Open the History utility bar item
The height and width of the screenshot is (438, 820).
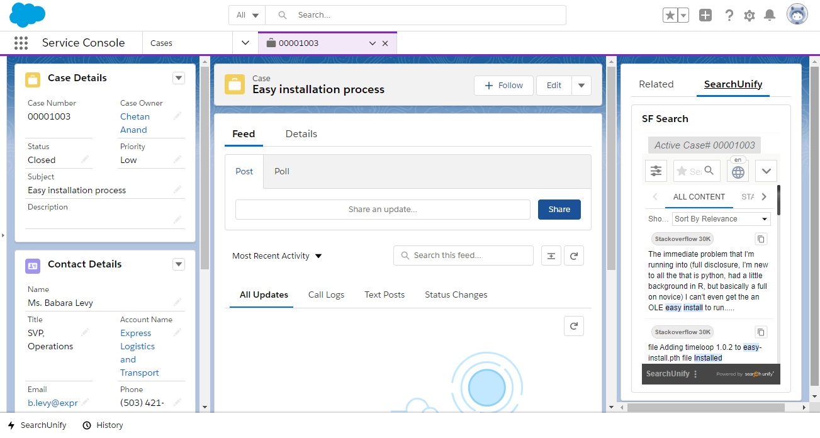(x=103, y=425)
